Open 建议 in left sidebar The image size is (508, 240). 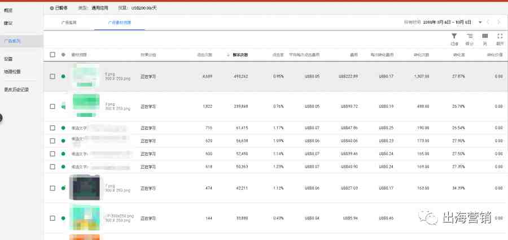coord(8,23)
